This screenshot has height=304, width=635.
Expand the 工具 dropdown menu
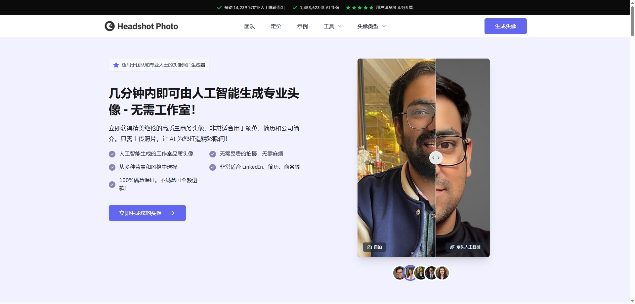(x=332, y=26)
